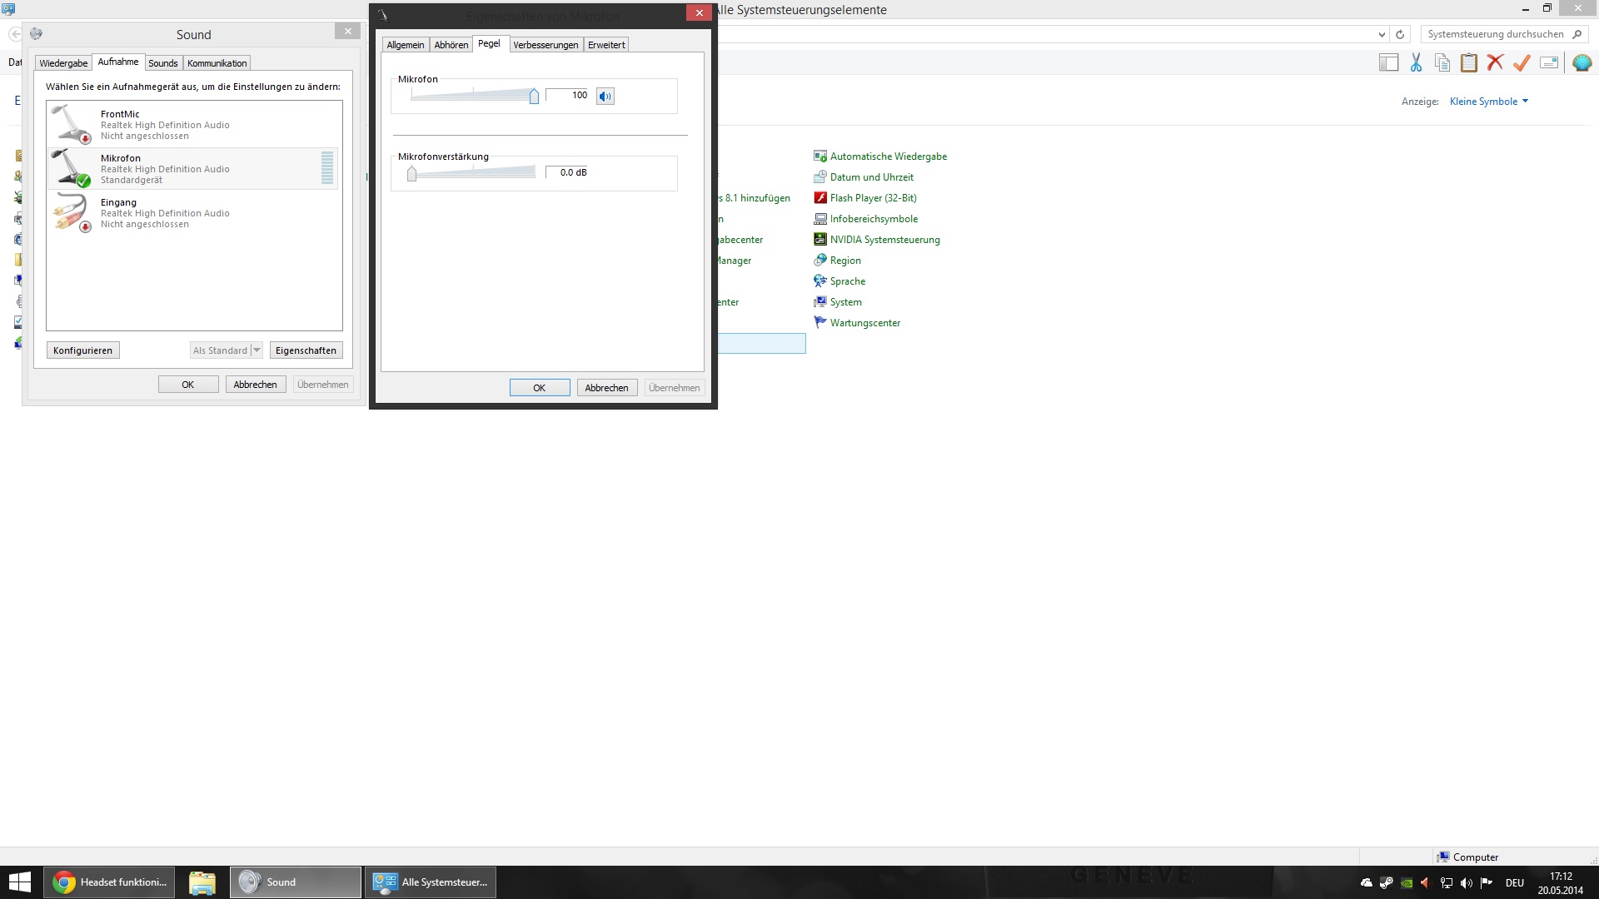
Task: Open NVIDIA Systemsteuerung control panel item
Action: point(884,240)
